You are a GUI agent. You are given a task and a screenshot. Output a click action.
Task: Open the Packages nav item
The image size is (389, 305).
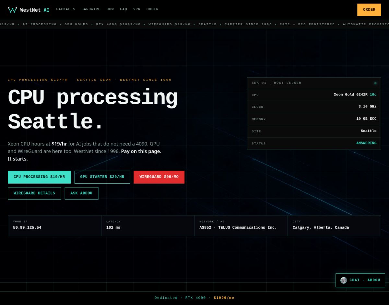pyautogui.click(x=65, y=9)
